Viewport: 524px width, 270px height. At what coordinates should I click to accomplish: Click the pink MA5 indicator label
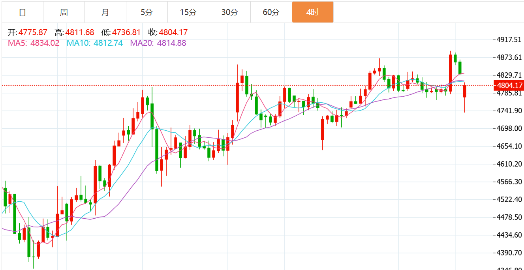34,43
